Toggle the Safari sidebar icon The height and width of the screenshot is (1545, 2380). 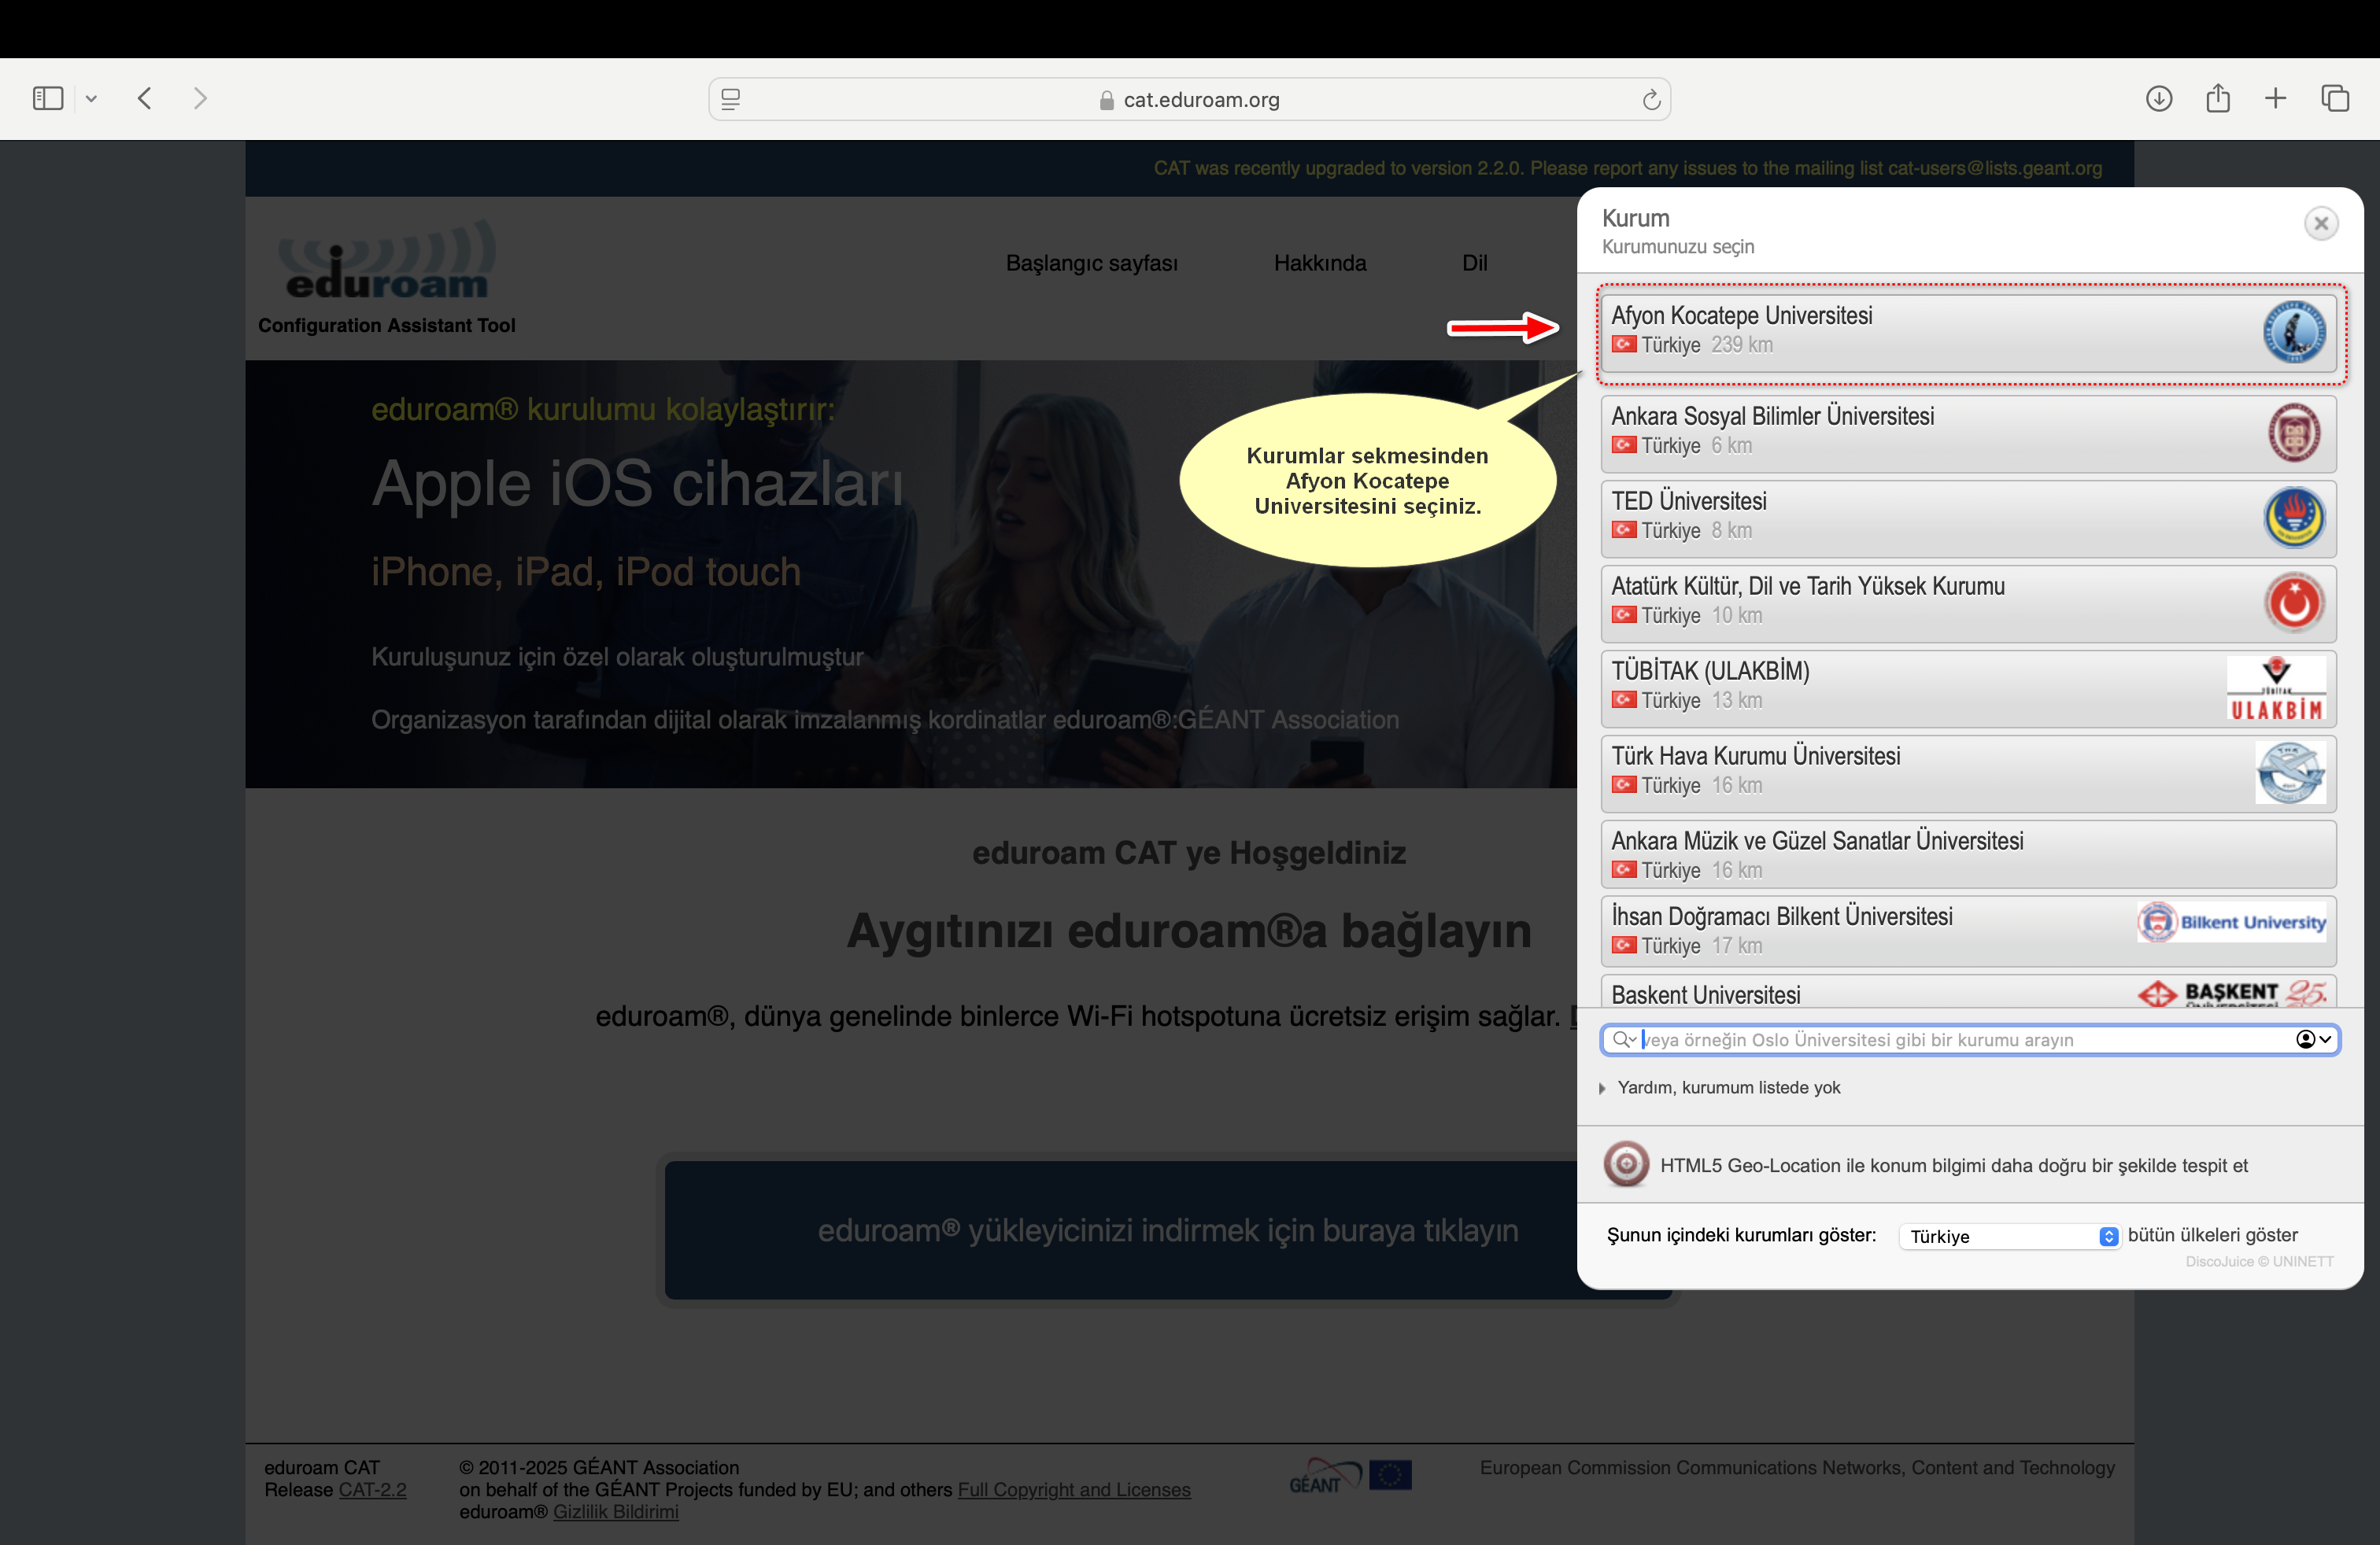click(x=47, y=98)
